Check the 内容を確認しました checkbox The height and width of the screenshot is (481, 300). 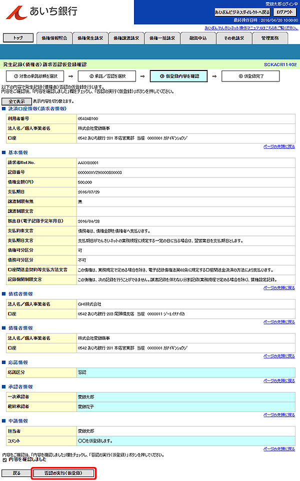(x=4, y=460)
